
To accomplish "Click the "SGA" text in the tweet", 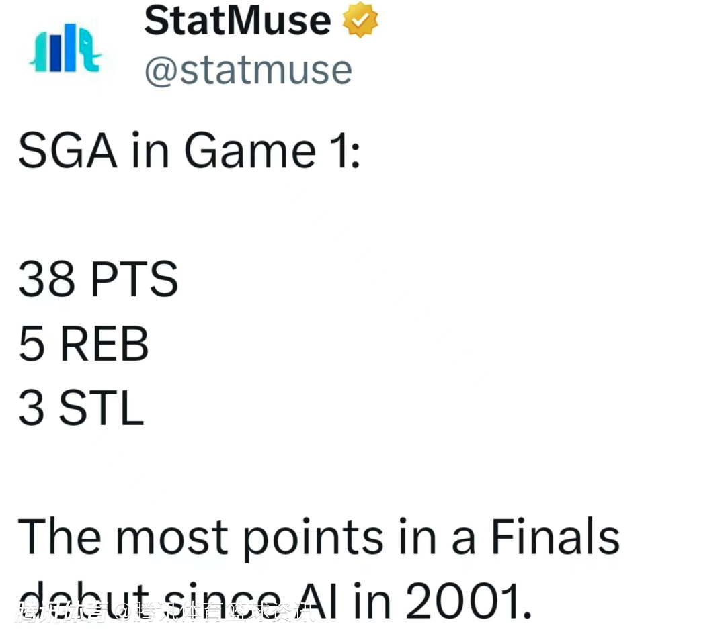I will [x=67, y=152].
